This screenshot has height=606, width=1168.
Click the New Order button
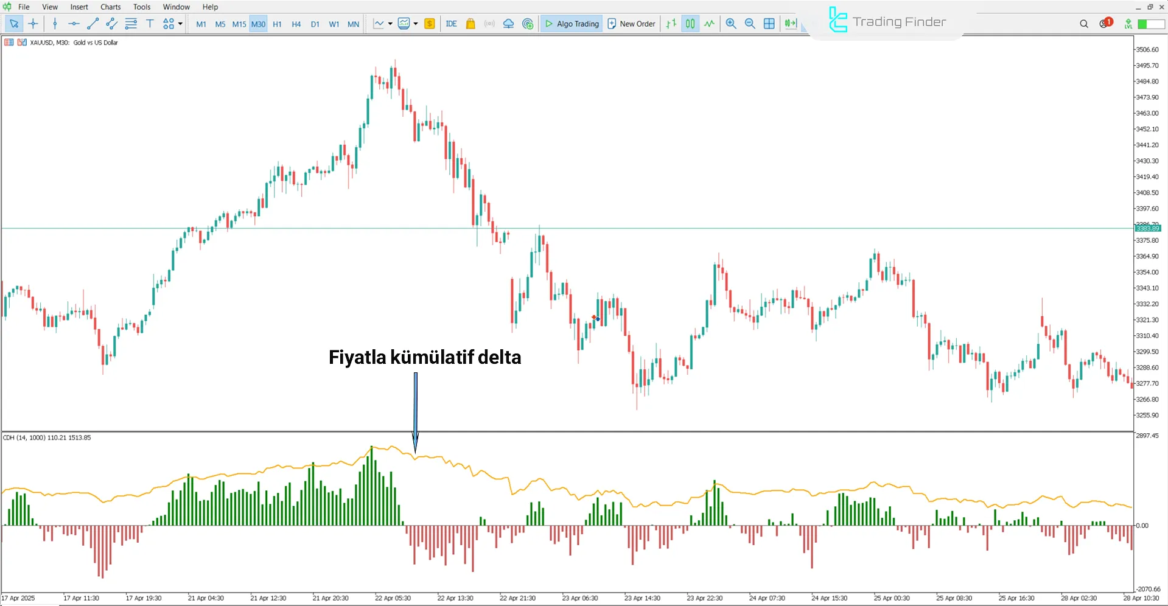pyautogui.click(x=631, y=24)
